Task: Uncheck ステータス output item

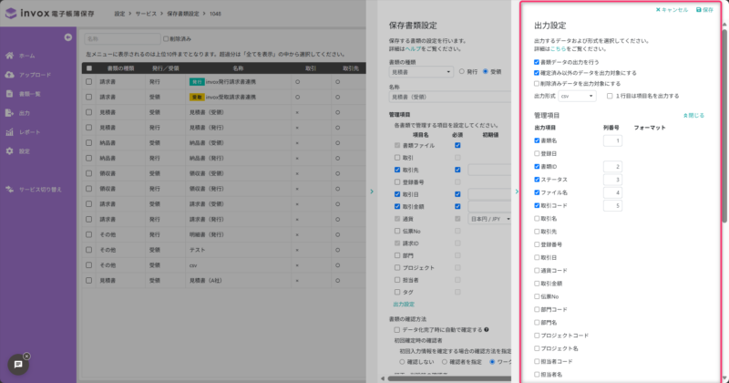Action: pyautogui.click(x=537, y=180)
